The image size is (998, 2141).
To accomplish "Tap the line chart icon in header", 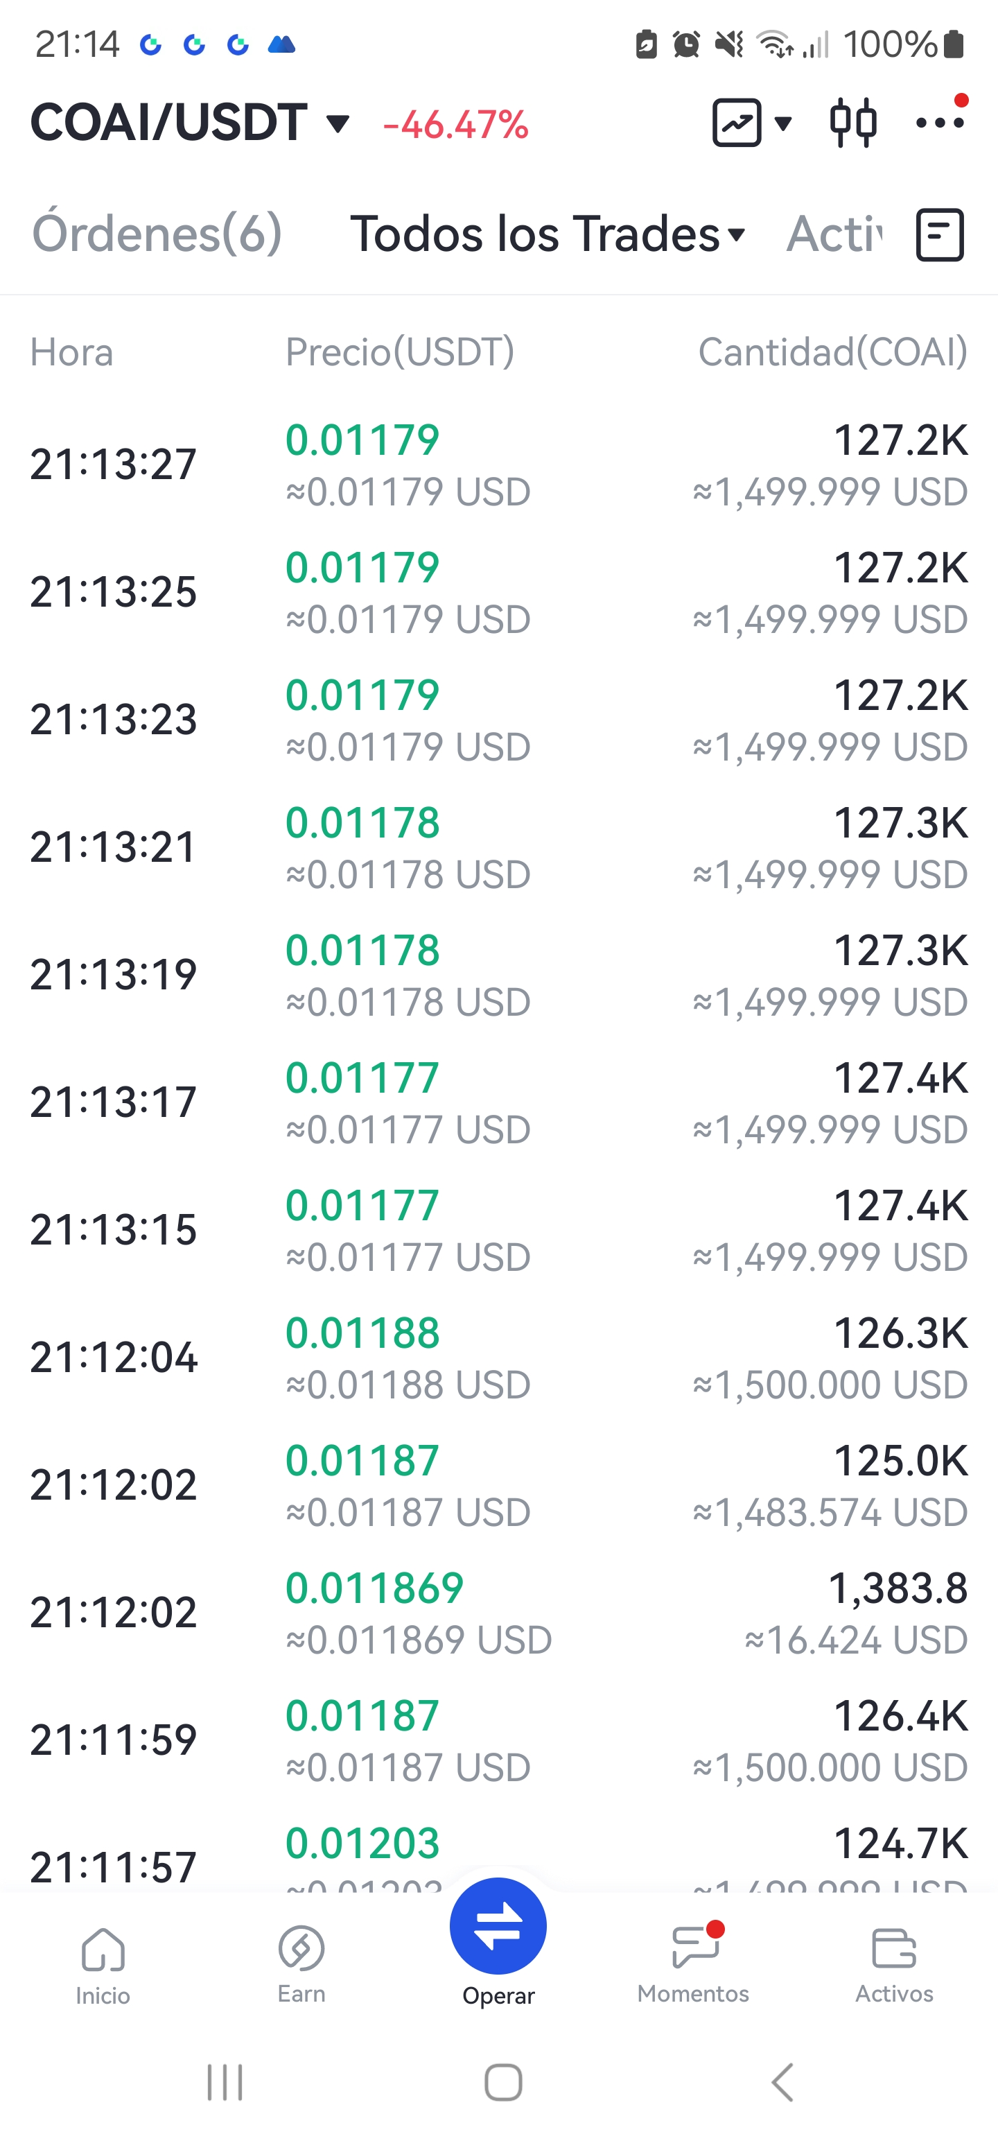I will click(x=736, y=123).
